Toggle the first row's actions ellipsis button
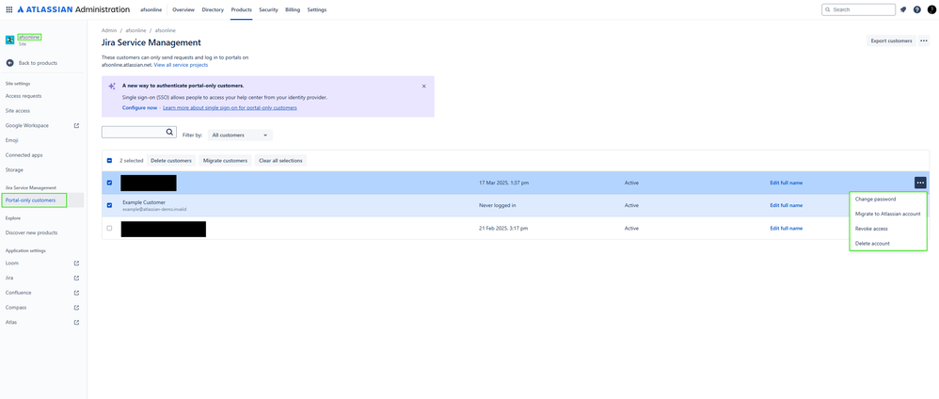 [920, 183]
